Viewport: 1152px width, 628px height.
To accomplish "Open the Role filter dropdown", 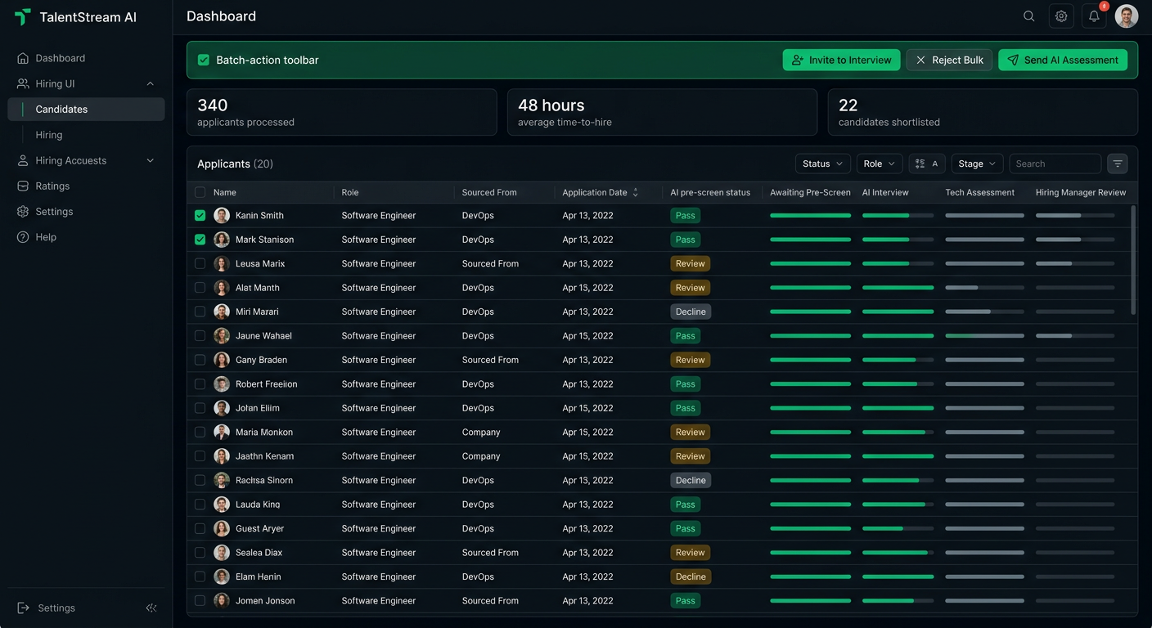I will pos(880,164).
